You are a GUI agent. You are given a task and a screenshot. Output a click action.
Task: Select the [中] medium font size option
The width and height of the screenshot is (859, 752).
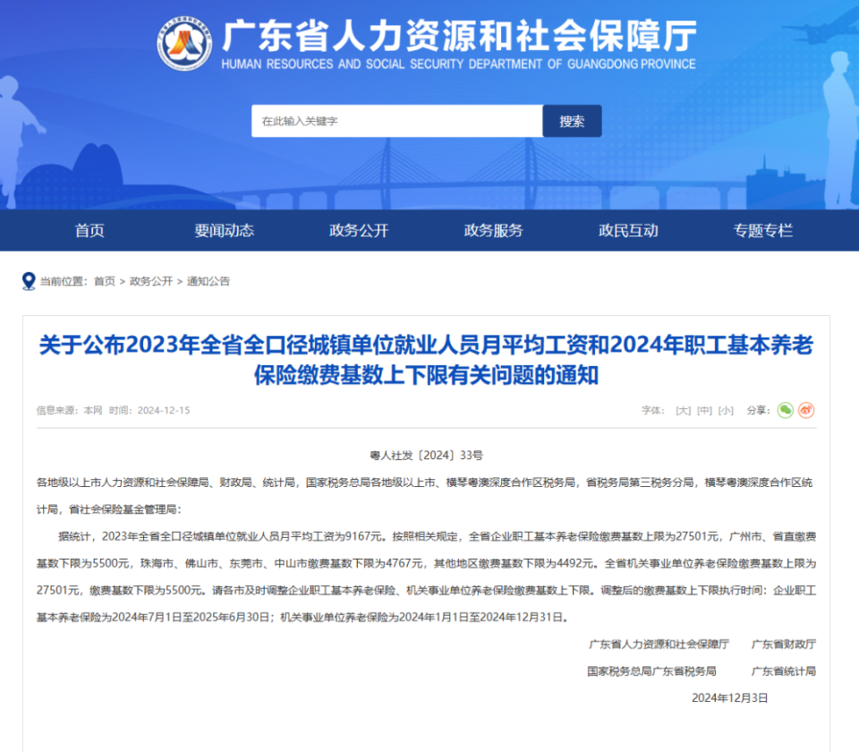(x=703, y=410)
